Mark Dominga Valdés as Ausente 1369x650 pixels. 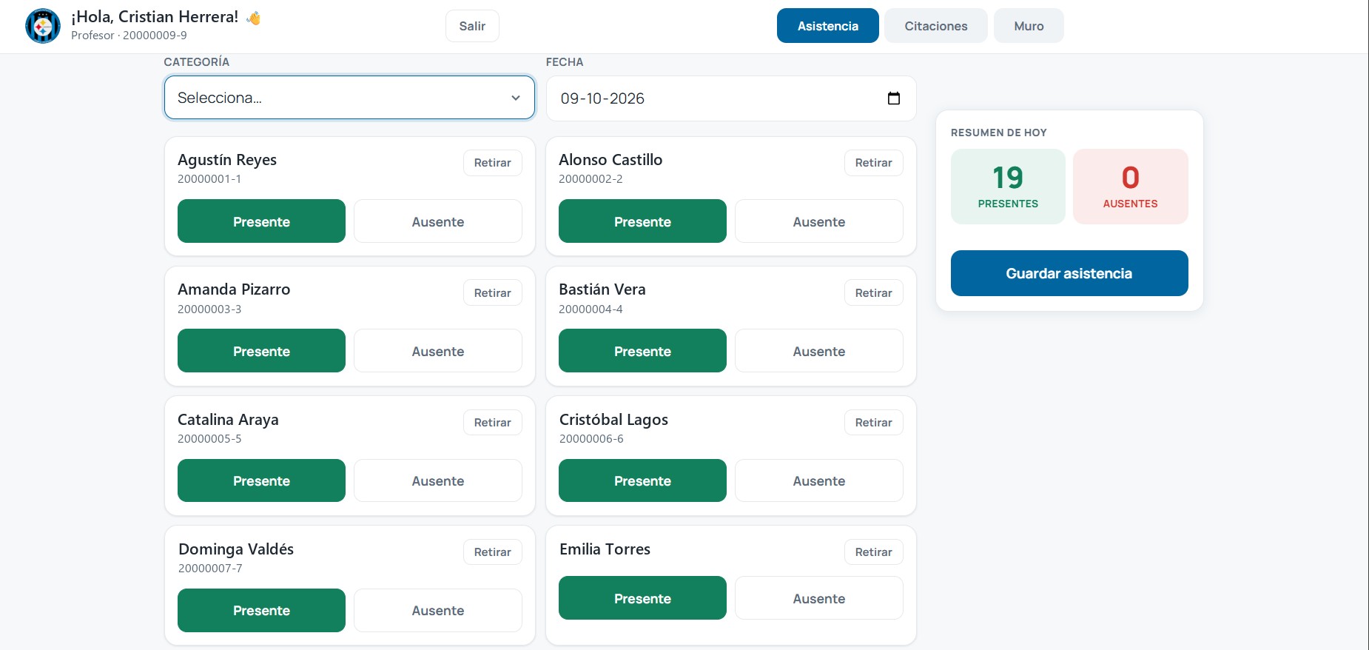pyautogui.click(x=438, y=610)
